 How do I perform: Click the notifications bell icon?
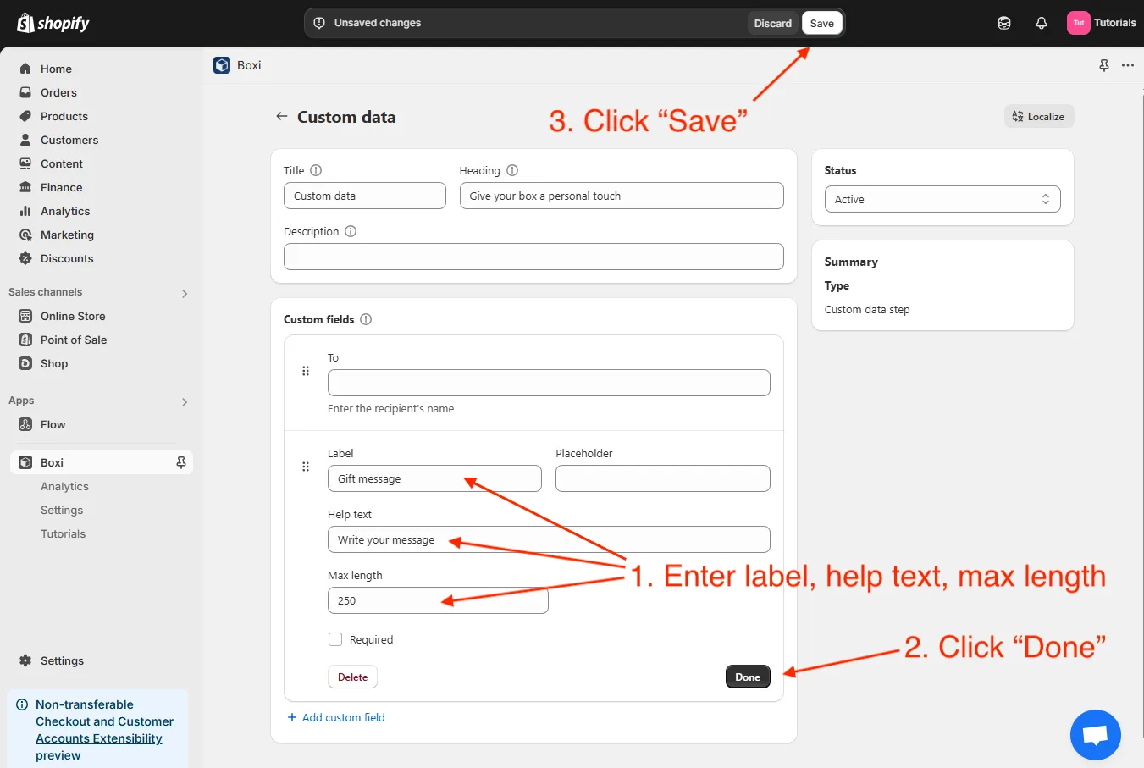click(1042, 23)
